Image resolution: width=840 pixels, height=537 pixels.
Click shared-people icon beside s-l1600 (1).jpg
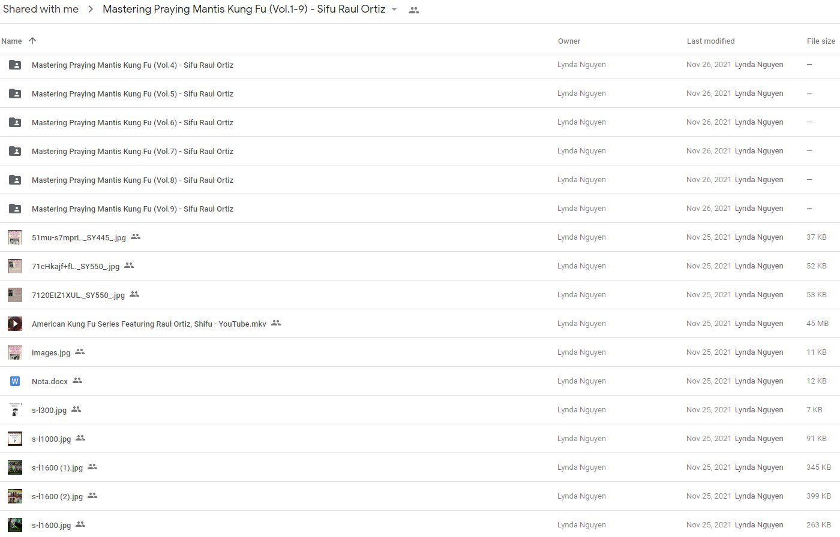(92, 467)
